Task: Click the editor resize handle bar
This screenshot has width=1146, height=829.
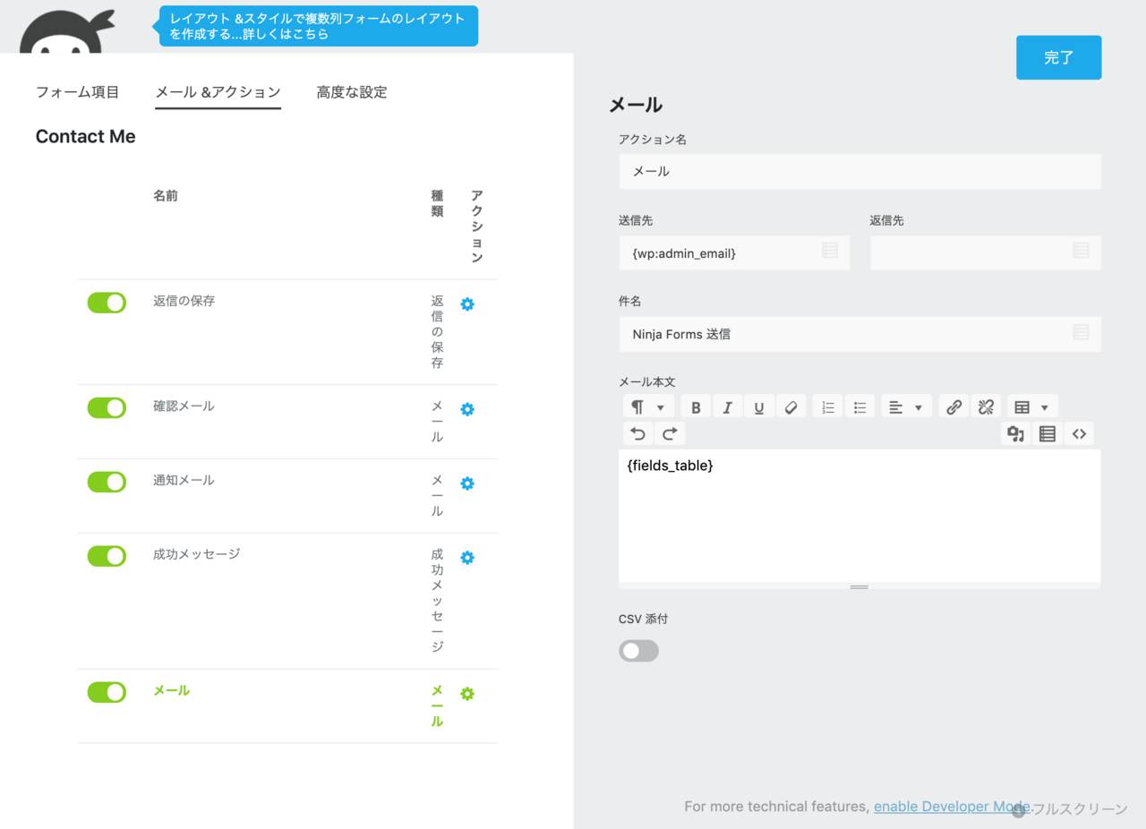Action: pos(859,586)
